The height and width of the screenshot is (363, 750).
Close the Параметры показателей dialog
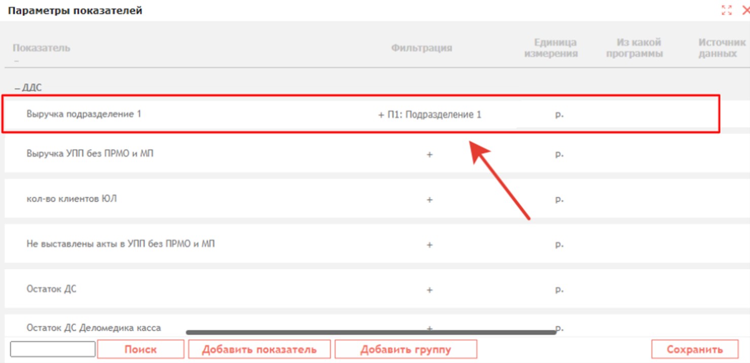point(745,11)
